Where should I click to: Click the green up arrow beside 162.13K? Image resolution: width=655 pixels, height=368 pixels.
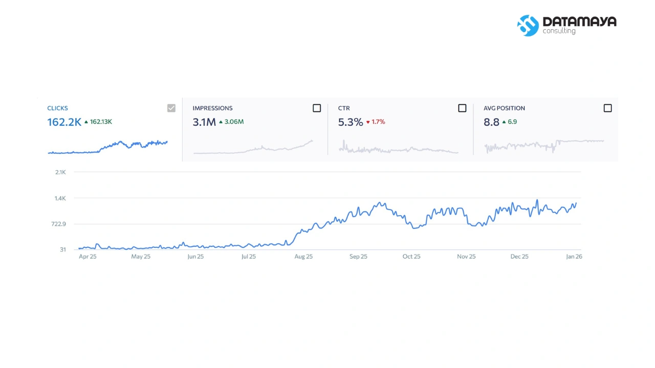point(86,122)
